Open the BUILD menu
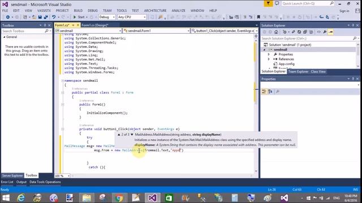The height and width of the screenshot is (203, 362). [78, 11]
